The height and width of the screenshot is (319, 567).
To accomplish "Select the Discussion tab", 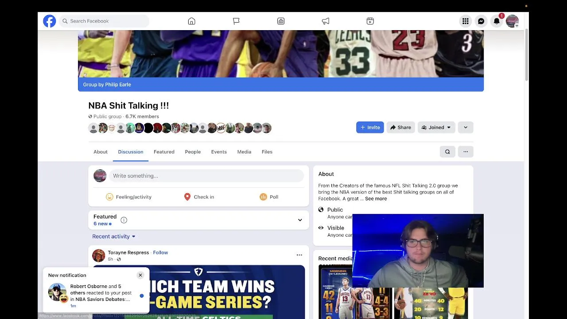I will point(131,152).
